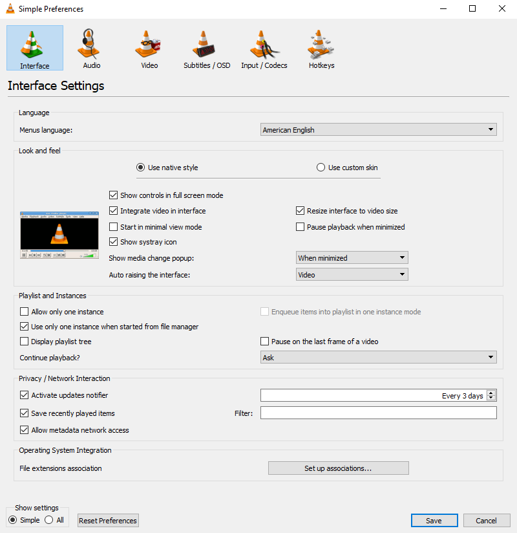This screenshot has width=517, height=533.
Task: Open the Interface settings category
Action: pos(35,48)
